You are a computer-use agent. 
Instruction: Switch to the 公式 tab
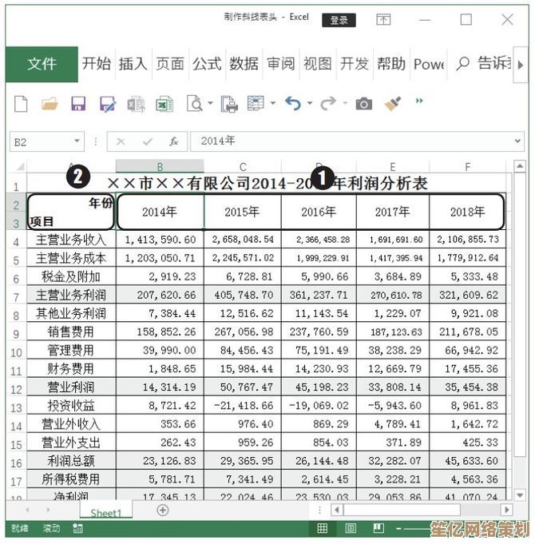[207, 64]
